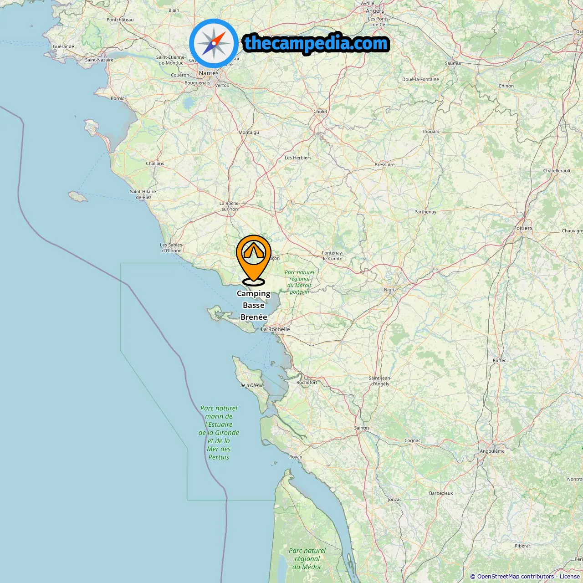
Task: Click the Cholet town label
Action: click(x=320, y=112)
